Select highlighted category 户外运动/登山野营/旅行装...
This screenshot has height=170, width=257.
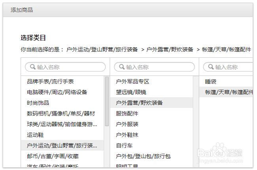click(62, 145)
